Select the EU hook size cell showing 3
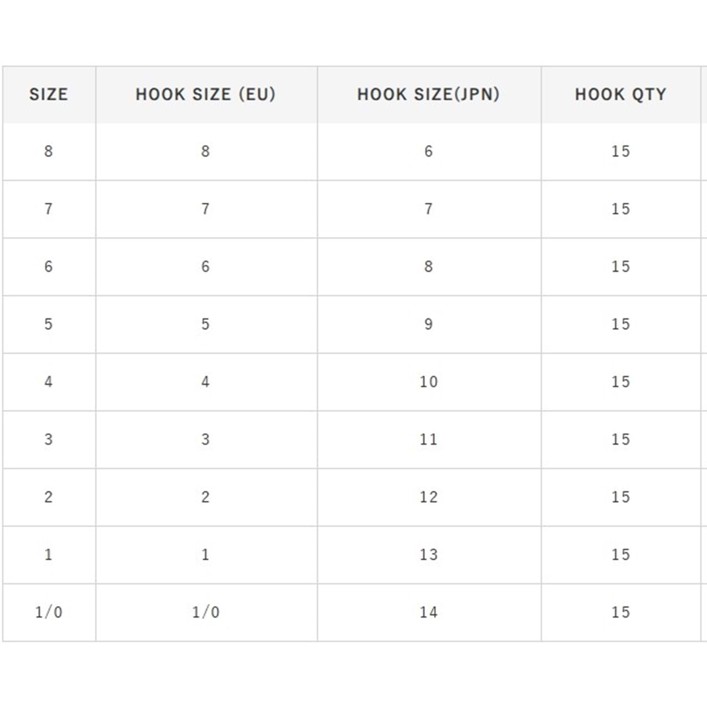 point(206,439)
